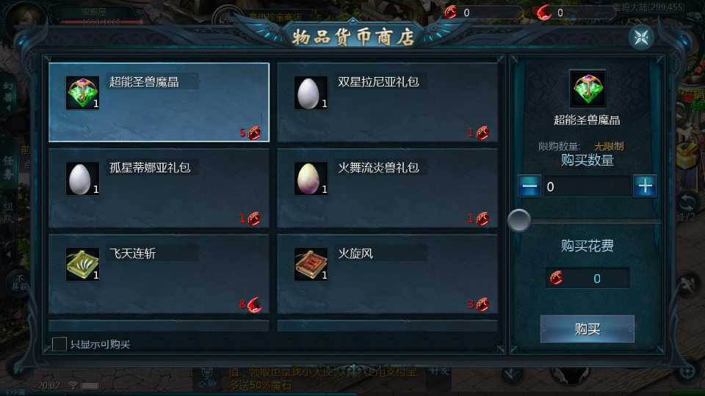Select the 超能圣兽魔晶 green gem icon in list

coord(82,93)
